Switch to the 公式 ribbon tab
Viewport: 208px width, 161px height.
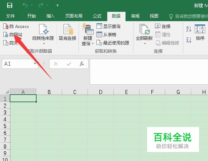[97, 16]
